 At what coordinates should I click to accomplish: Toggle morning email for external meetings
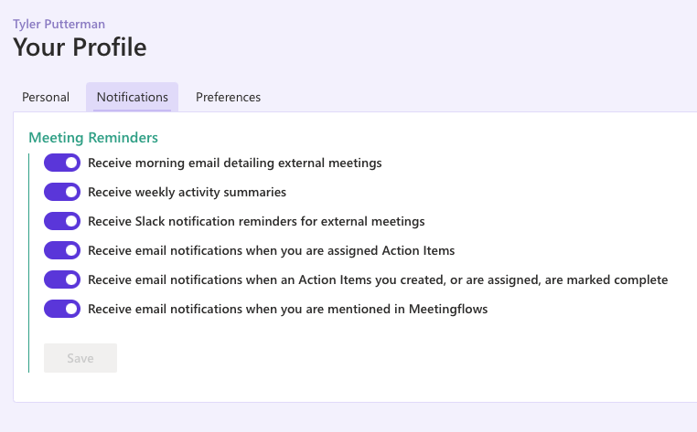[62, 163]
